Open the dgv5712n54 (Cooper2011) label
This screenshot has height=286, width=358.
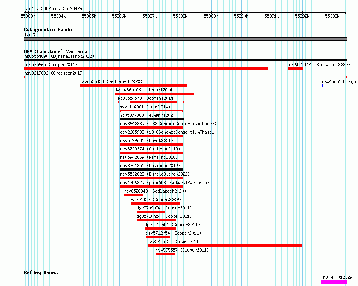tap(173, 233)
